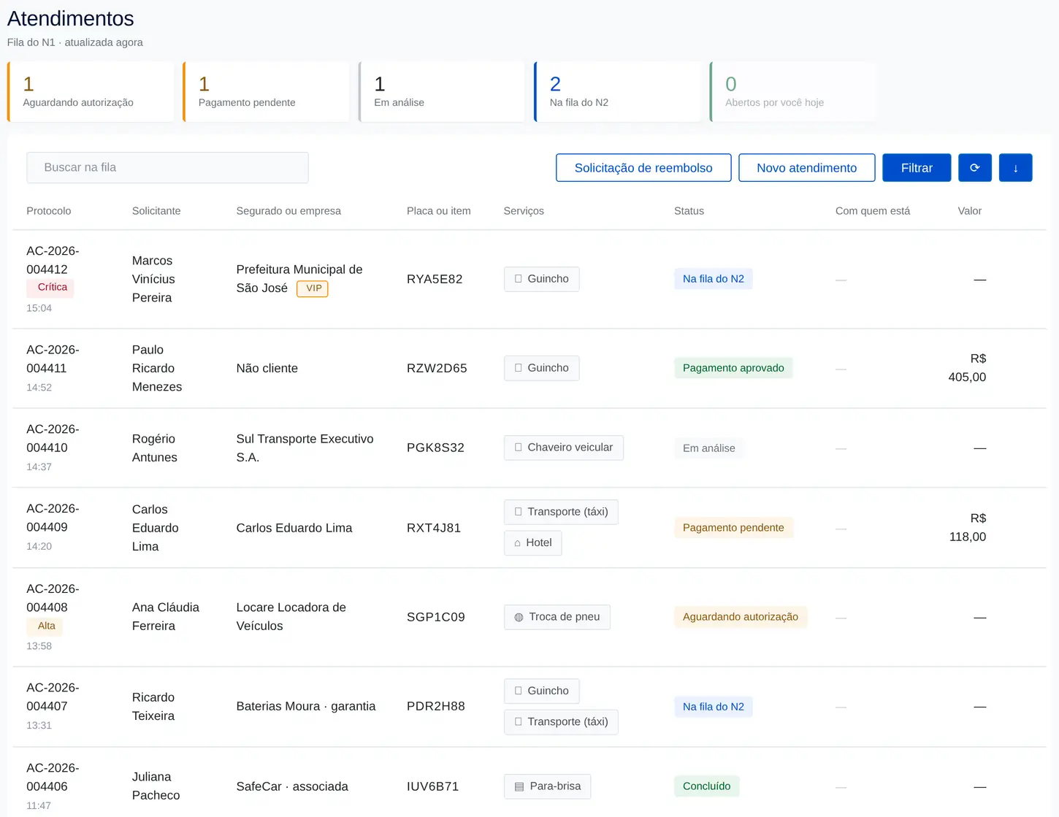Click the Chaveiro veicular service chip
This screenshot has width=1059, height=817.
tap(564, 448)
